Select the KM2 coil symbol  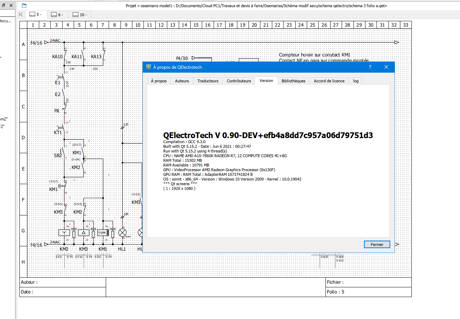pyautogui.click(x=64, y=233)
